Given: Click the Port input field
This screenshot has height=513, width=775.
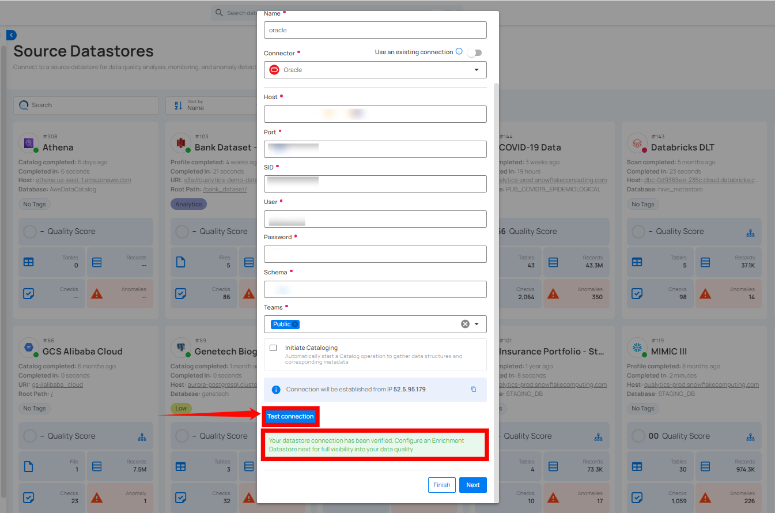Looking at the screenshot, I should [375, 149].
